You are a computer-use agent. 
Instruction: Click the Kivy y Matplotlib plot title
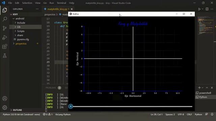(133, 24)
